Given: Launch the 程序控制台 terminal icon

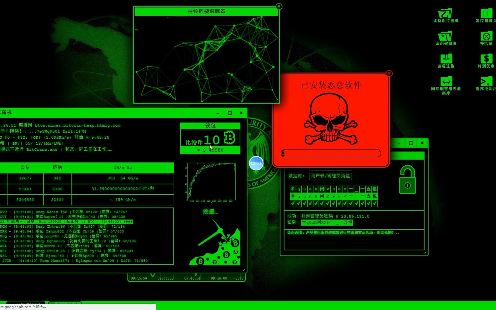Looking at the screenshot, I should (x=486, y=84).
